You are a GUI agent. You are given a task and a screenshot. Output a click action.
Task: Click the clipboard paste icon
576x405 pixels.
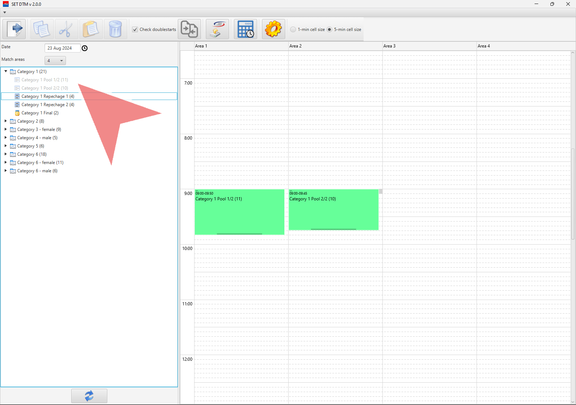(x=91, y=29)
